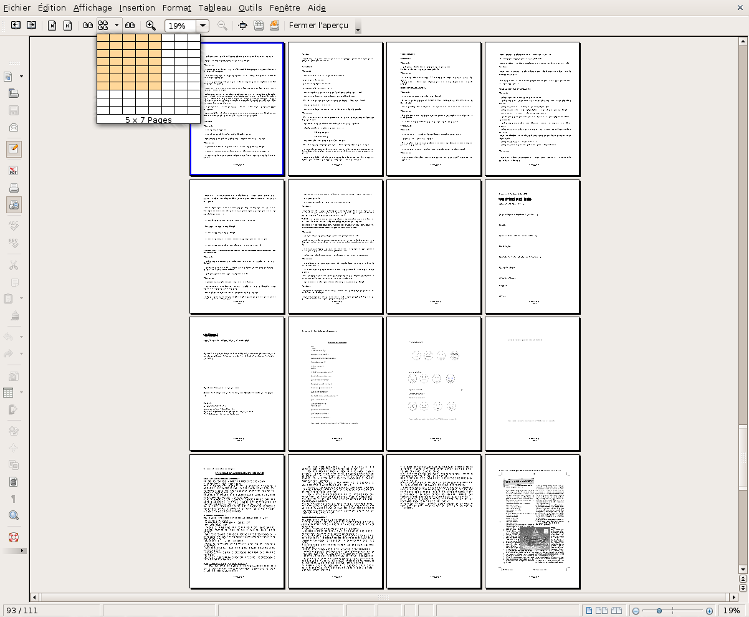
Task: Select single-page view layout in status bar
Action: pyautogui.click(x=589, y=611)
